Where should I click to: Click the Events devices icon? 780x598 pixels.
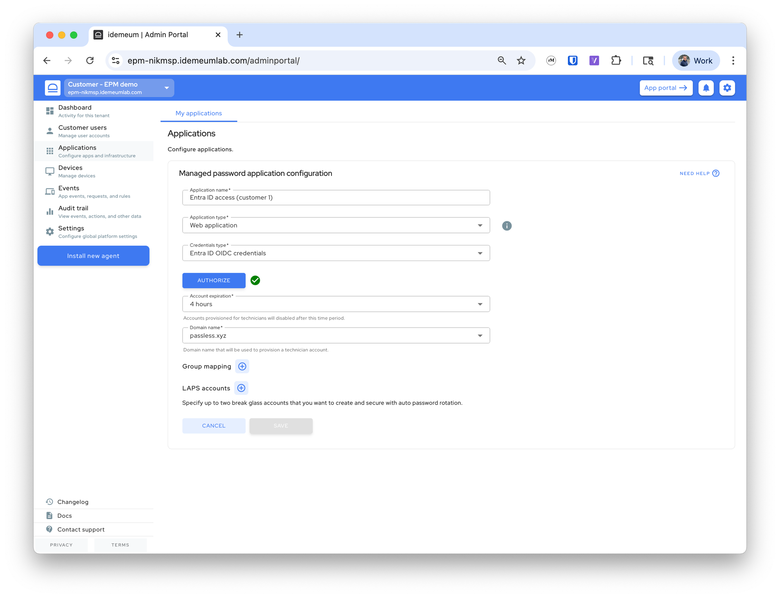50,192
